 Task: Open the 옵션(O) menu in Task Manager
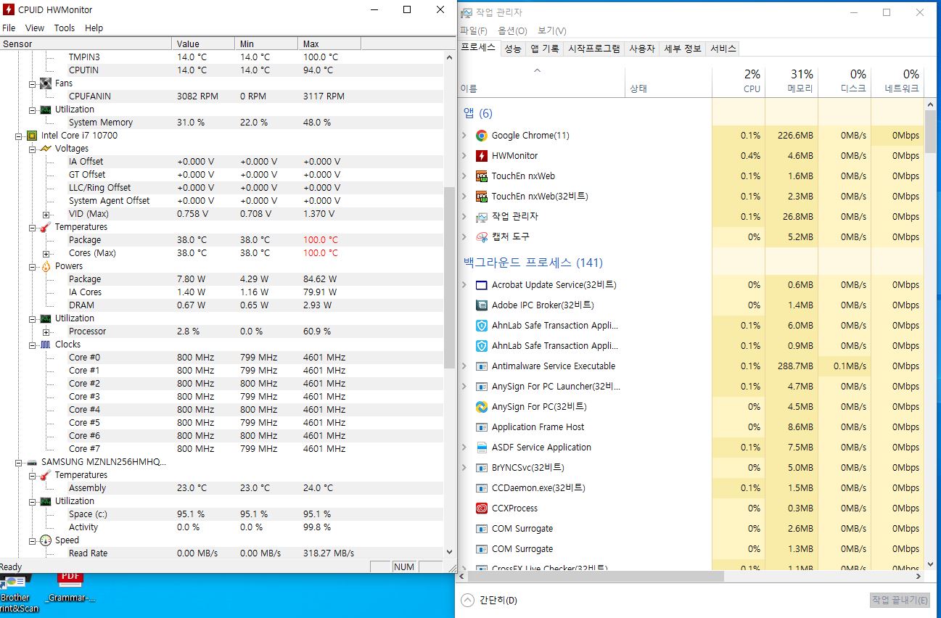point(512,30)
